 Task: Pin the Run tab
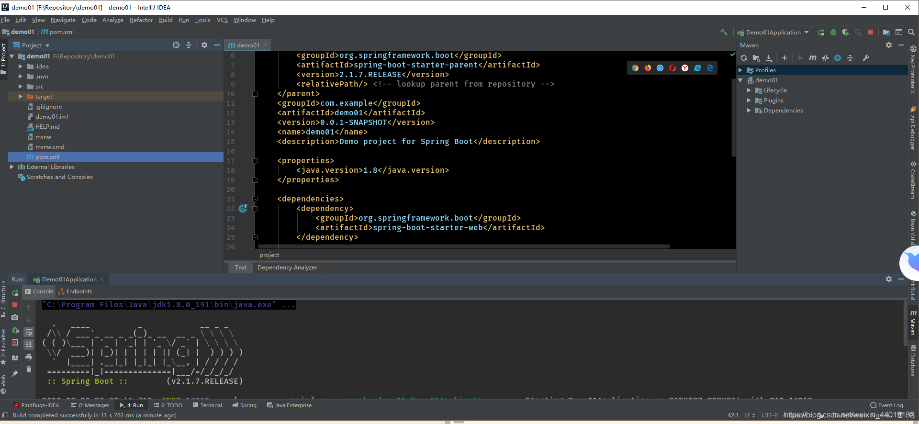click(15, 374)
